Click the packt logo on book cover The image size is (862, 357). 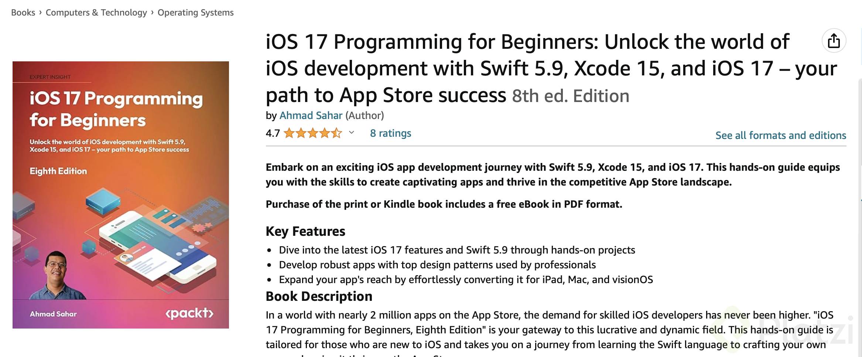(x=189, y=313)
